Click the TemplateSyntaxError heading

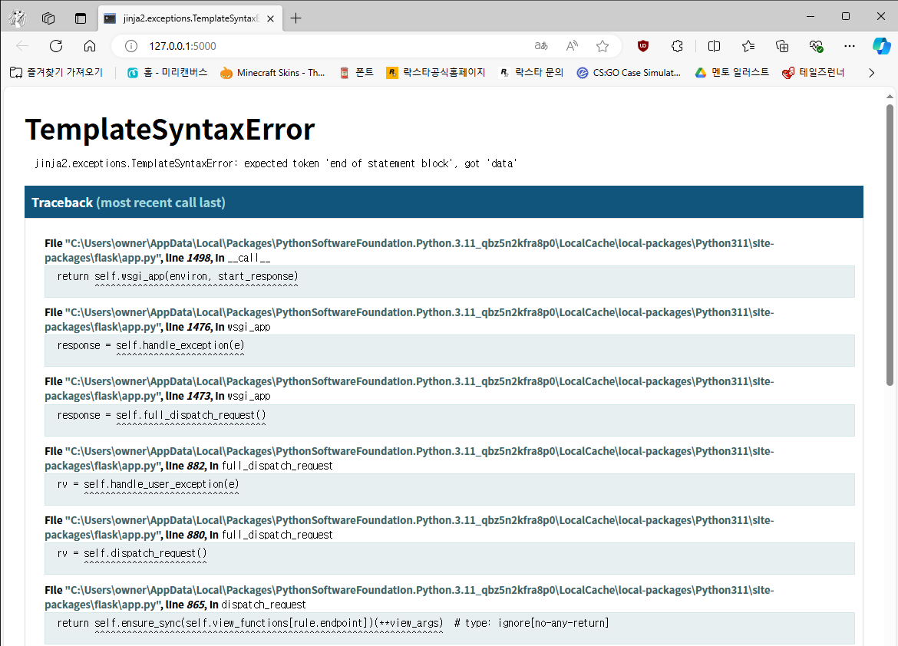[x=170, y=129]
